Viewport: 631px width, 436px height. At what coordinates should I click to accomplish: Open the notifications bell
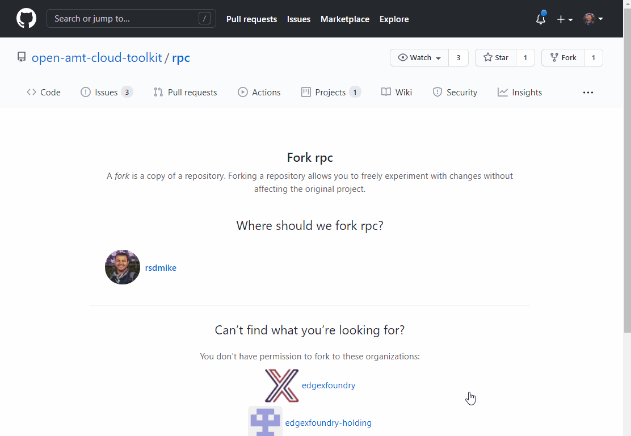tap(541, 19)
